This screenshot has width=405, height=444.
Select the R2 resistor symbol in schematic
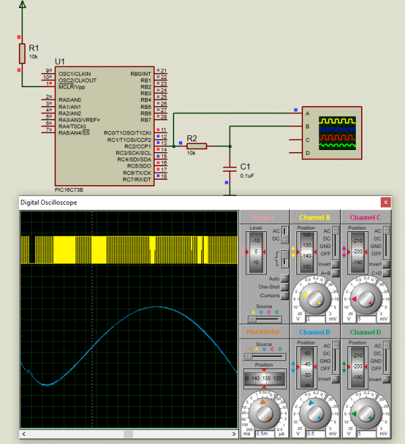tap(196, 146)
